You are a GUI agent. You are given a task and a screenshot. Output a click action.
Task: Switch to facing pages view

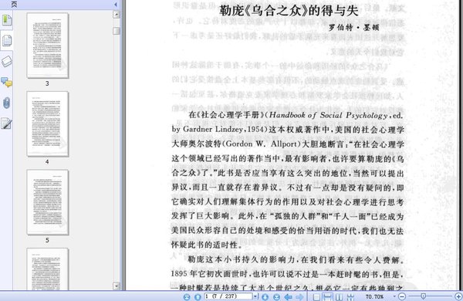pyautogui.click(x=339, y=297)
